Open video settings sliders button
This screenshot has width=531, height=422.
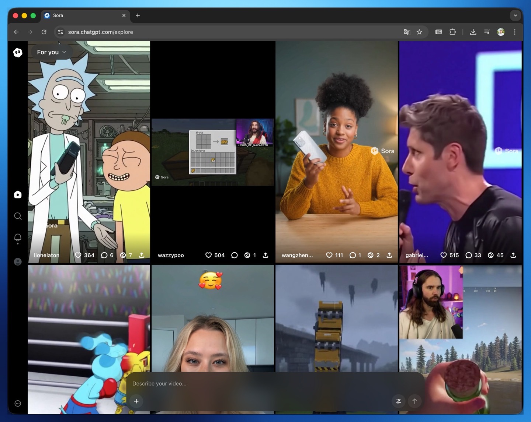coord(399,401)
